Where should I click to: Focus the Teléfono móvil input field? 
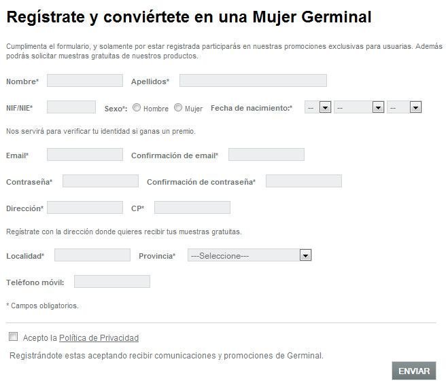click(112, 281)
